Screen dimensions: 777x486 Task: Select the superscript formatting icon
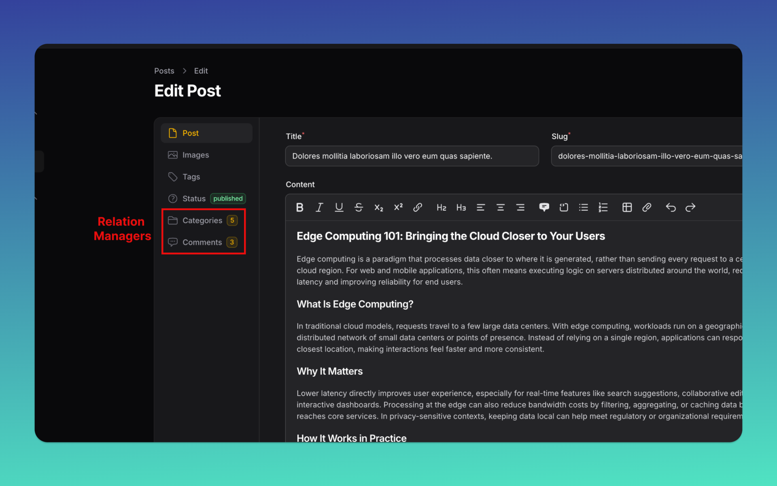click(x=398, y=207)
